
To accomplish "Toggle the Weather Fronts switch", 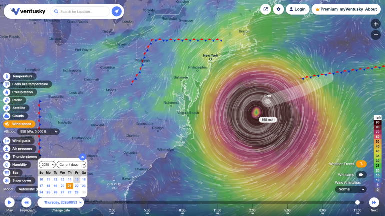I will [361, 164].
